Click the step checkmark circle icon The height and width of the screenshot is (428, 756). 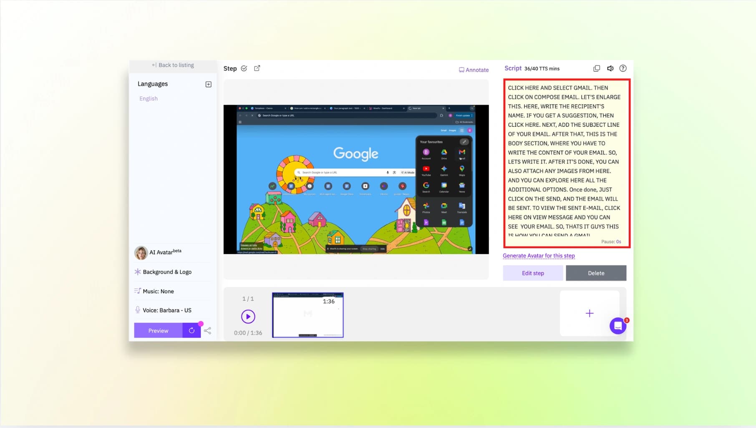click(x=244, y=68)
